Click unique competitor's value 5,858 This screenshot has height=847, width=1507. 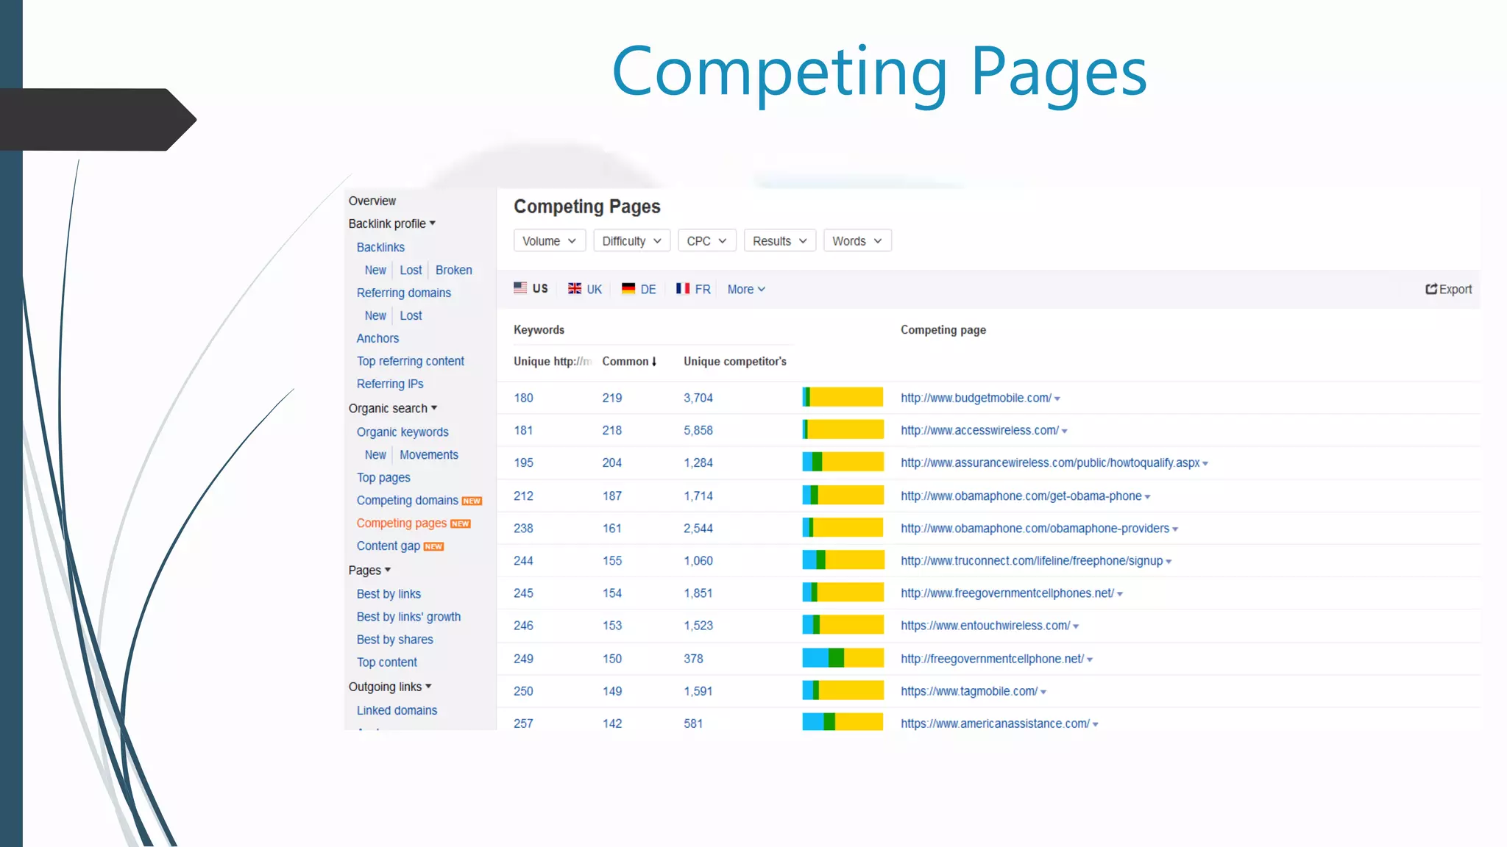click(698, 430)
